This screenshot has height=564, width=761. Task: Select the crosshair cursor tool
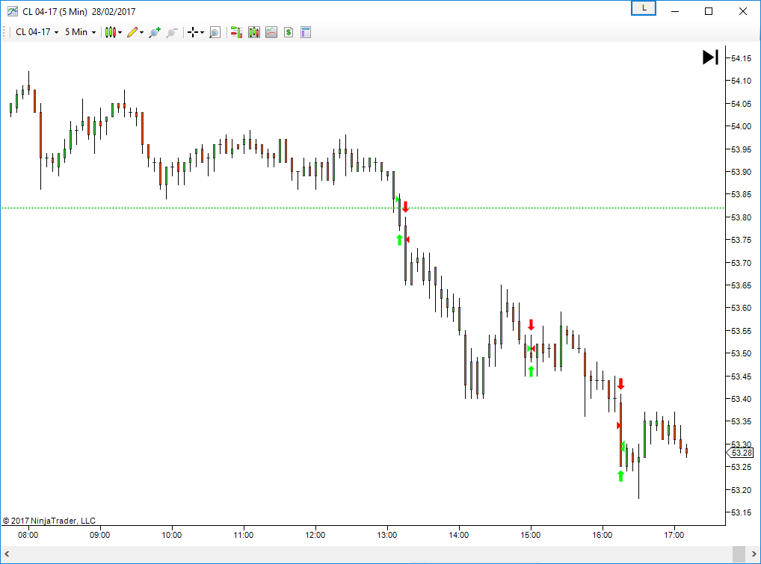point(193,32)
